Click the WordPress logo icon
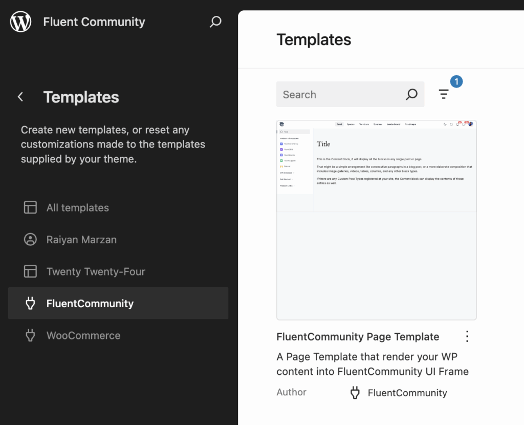 tap(20, 22)
